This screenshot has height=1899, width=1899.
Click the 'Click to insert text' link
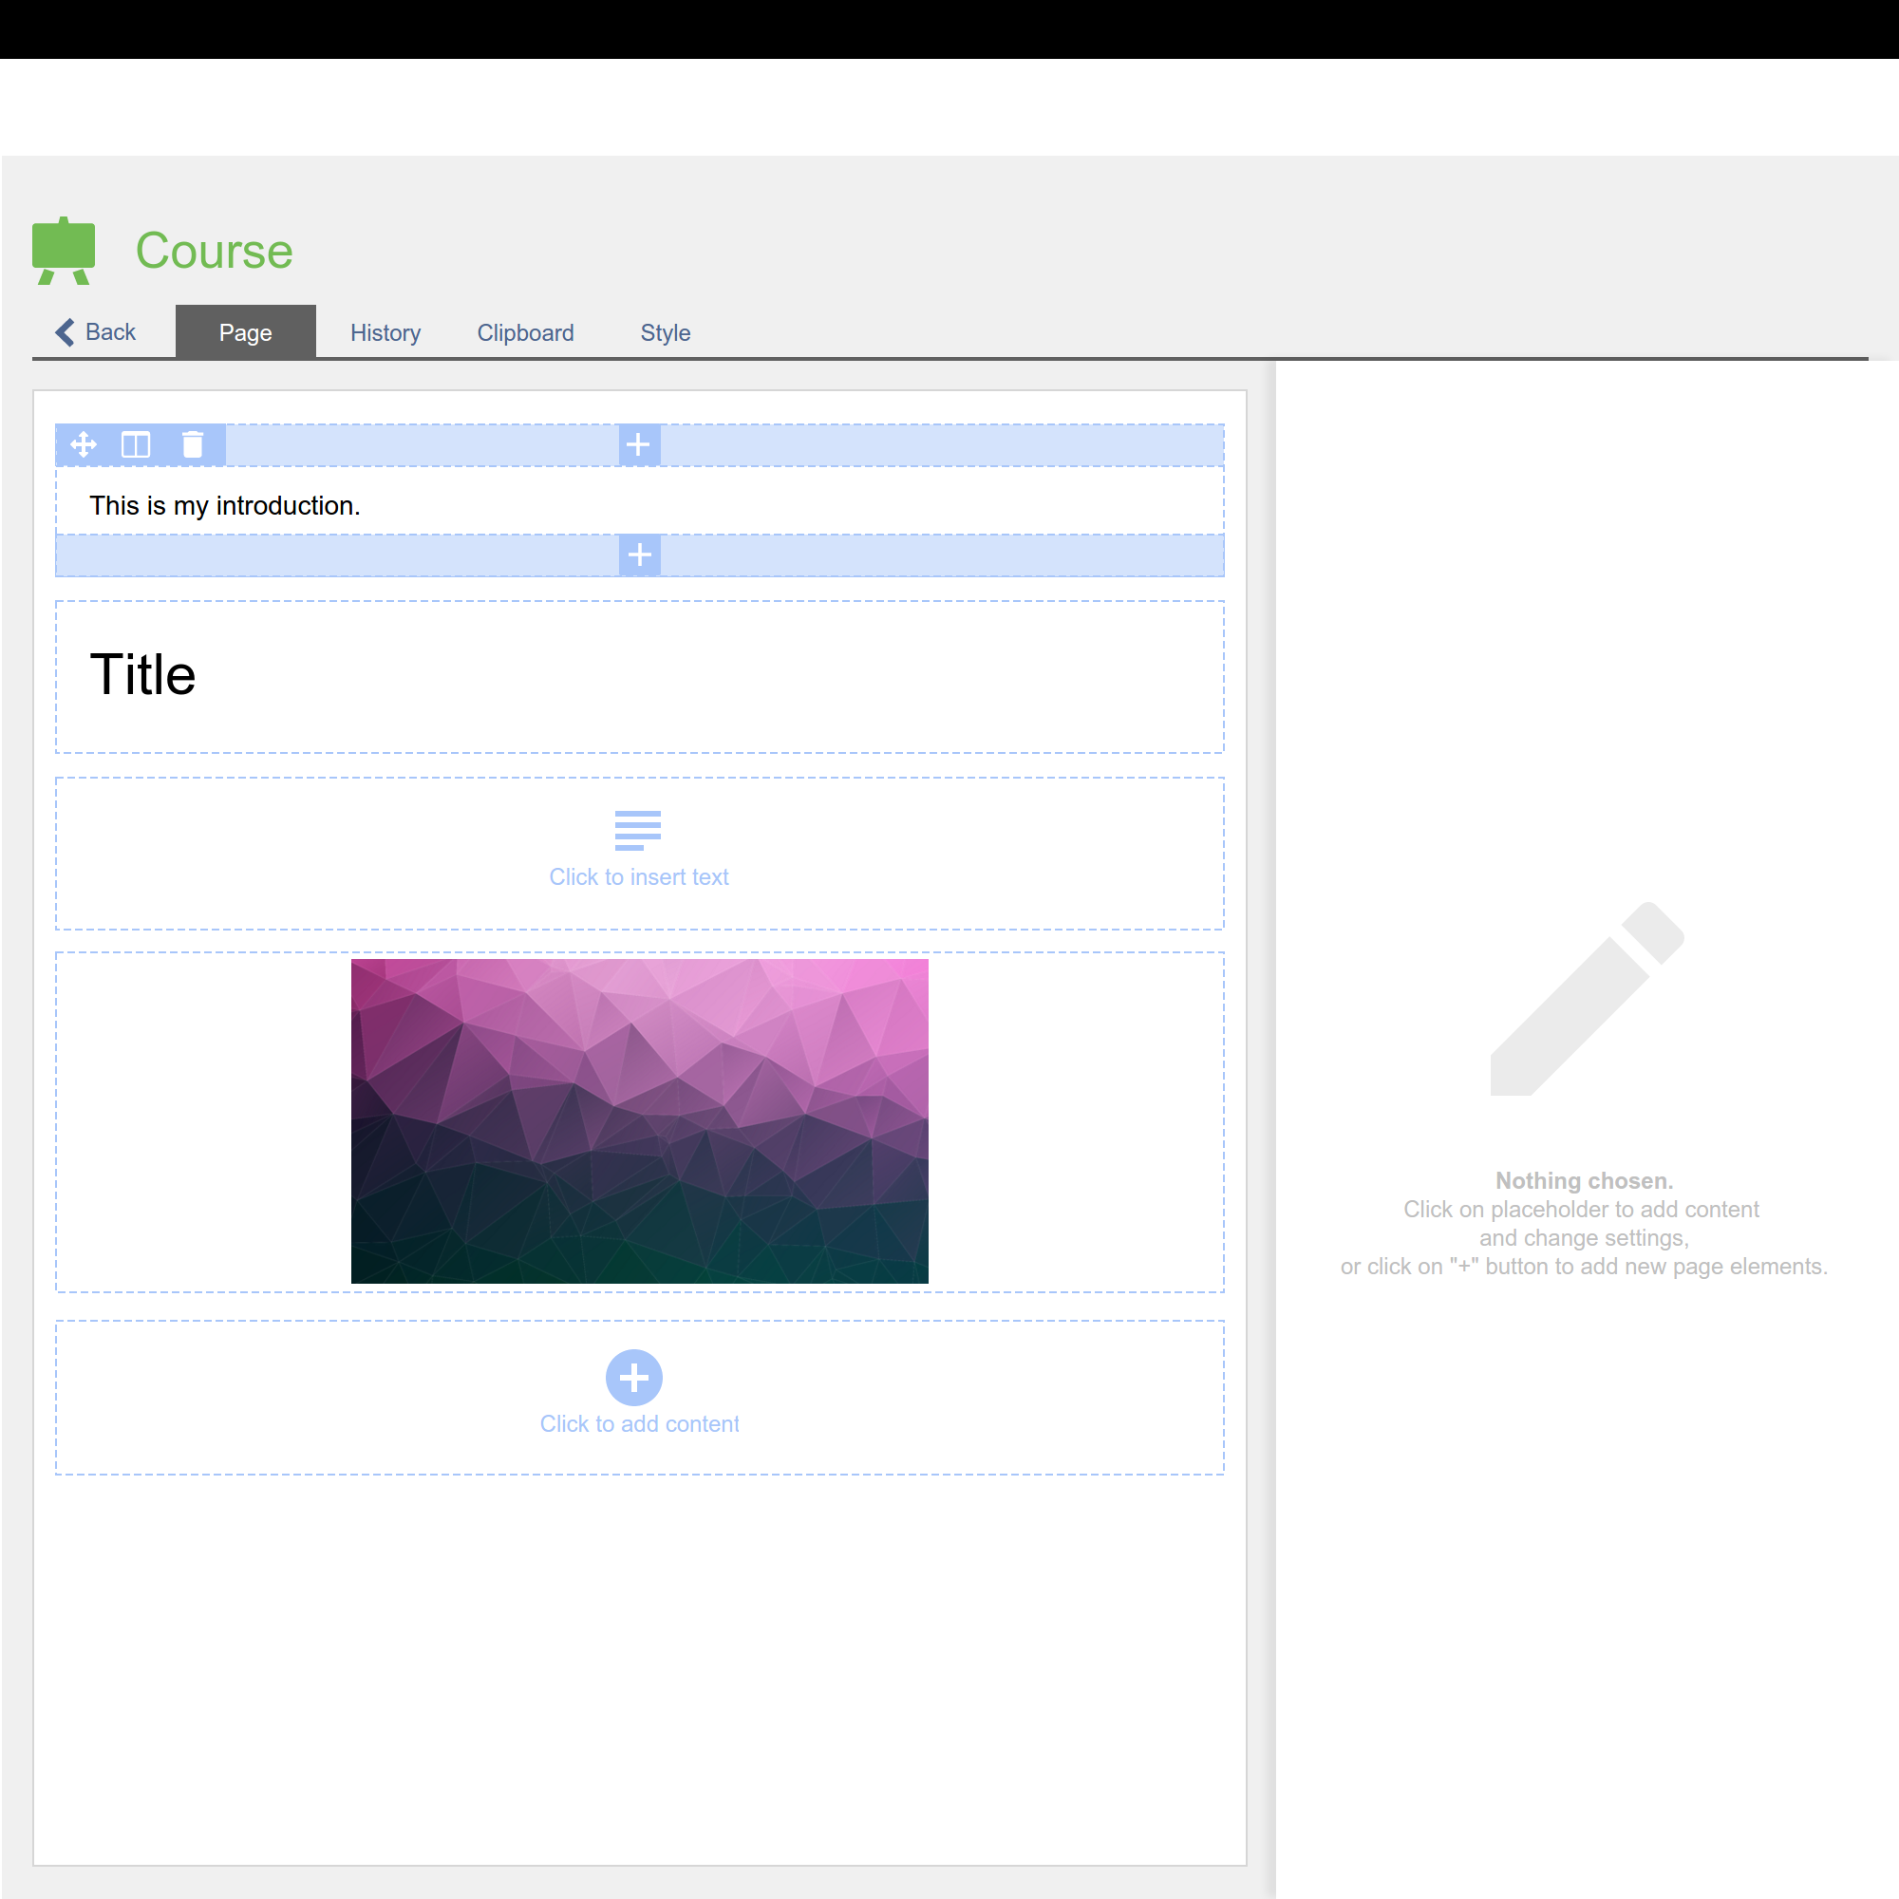click(x=639, y=876)
